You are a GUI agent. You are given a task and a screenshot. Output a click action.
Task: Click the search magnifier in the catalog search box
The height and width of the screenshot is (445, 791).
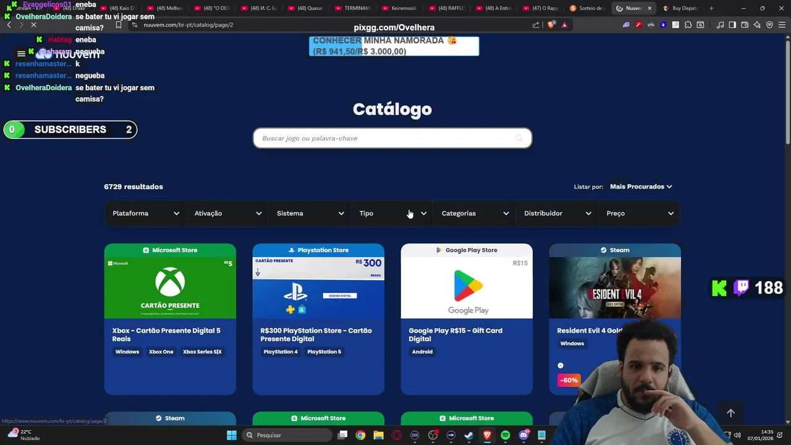[x=519, y=138]
